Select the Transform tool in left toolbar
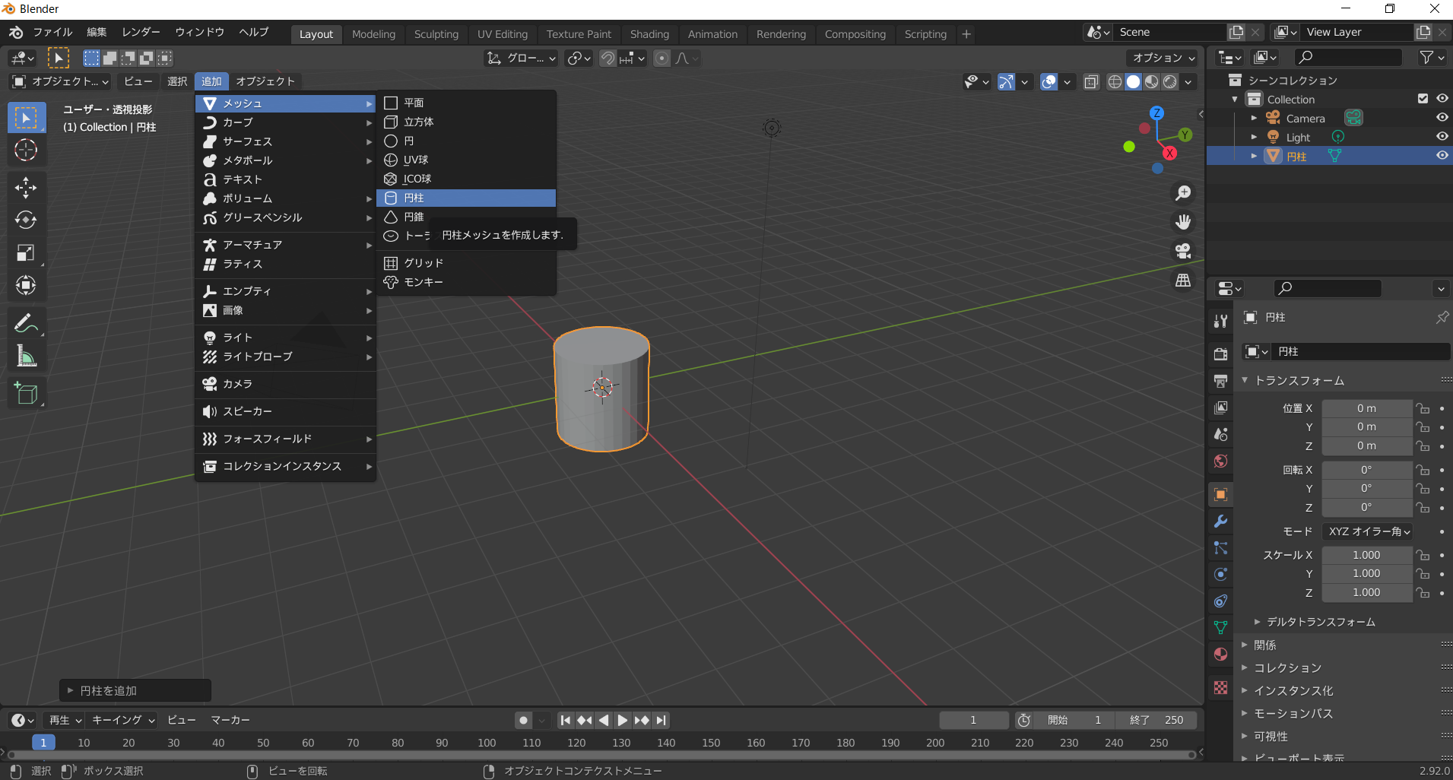Screen dimensions: 1453x780 [x=26, y=285]
